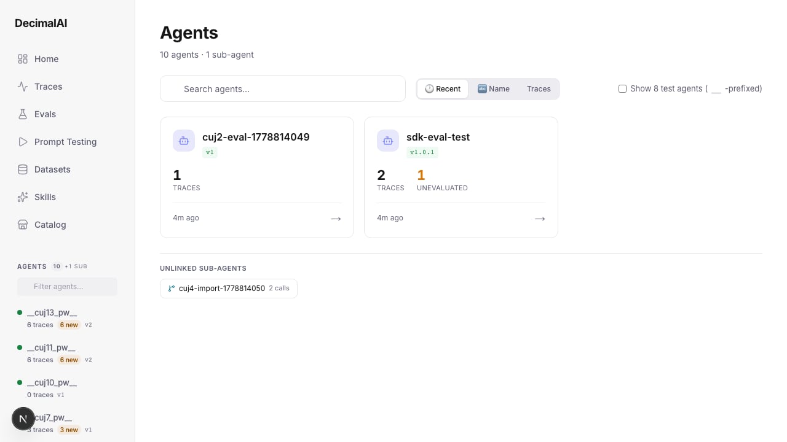Screen dimensions: 787x442
Task: Click the green status dot for __cuj10_pw__
Action: click(x=20, y=382)
